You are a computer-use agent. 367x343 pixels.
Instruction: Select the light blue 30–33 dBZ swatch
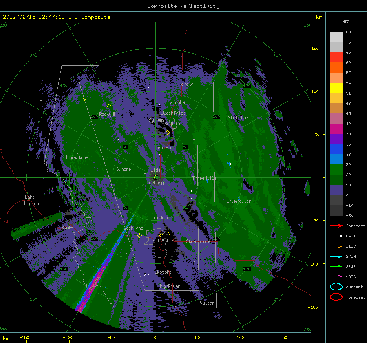(336, 159)
